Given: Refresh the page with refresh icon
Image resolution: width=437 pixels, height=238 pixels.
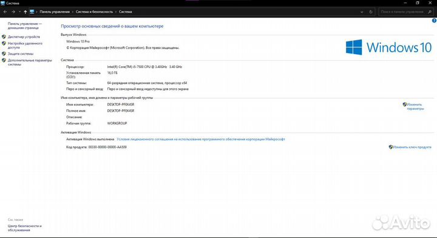Looking at the screenshot, I should (371, 12).
